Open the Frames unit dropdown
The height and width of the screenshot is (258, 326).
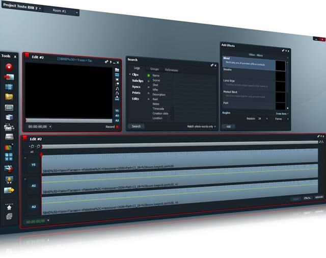(x=288, y=118)
